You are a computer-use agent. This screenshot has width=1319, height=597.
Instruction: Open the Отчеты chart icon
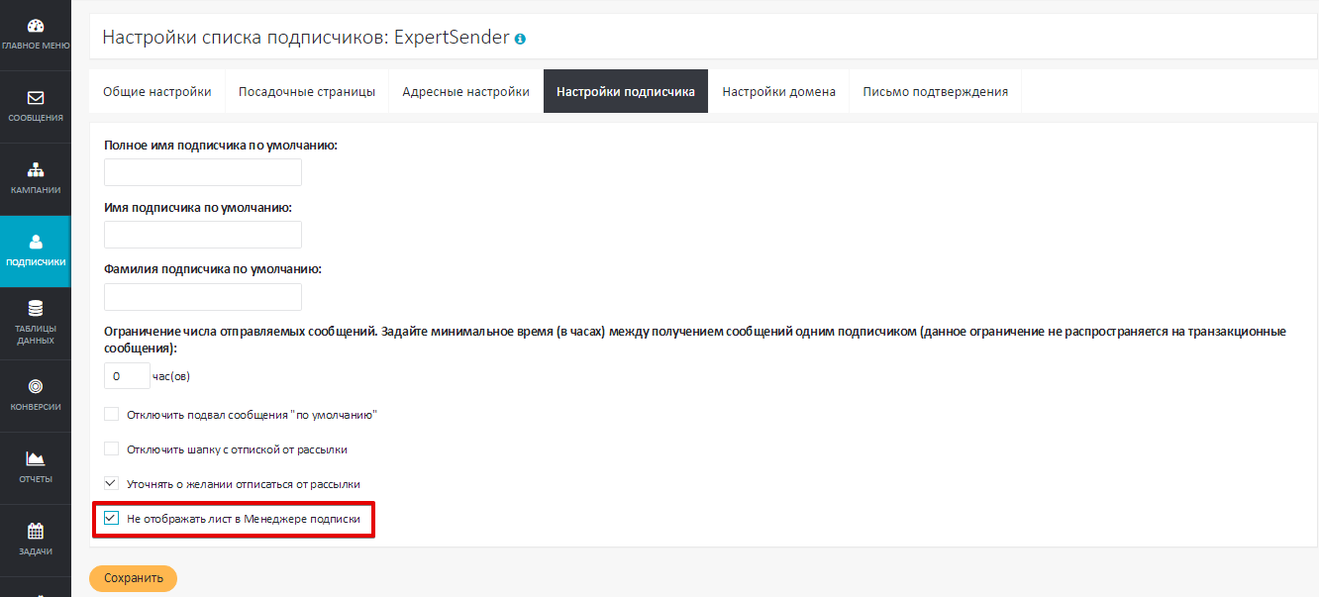(35, 458)
